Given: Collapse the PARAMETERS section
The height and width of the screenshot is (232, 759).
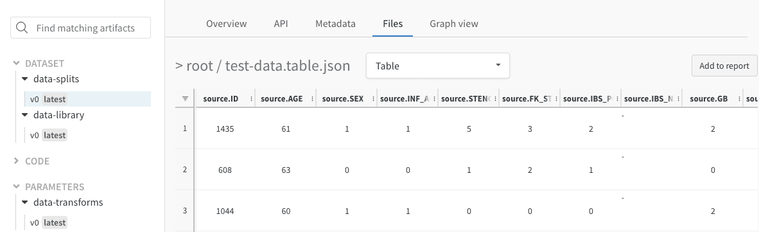Looking at the screenshot, I should (x=17, y=187).
